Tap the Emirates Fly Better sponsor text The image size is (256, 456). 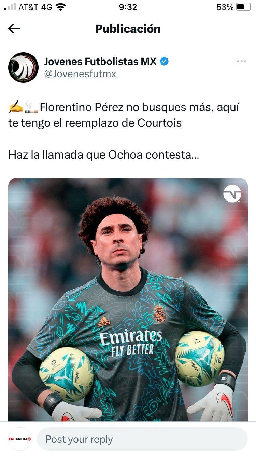[131, 343]
